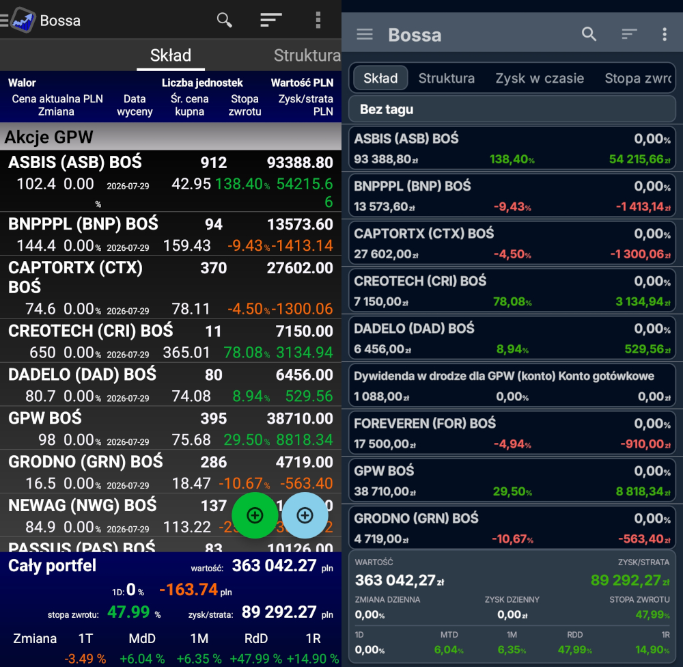Tap the Cały portfel summary label
Image resolution: width=683 pixels, height=667 pixels.
(x=53, y=565)
